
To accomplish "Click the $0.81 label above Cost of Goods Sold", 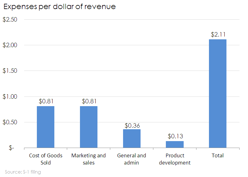I will (46, 101).
